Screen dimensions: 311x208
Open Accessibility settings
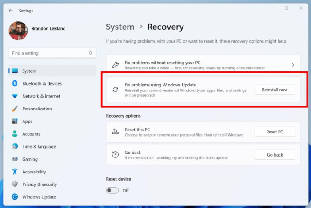[x=34, y=172]
